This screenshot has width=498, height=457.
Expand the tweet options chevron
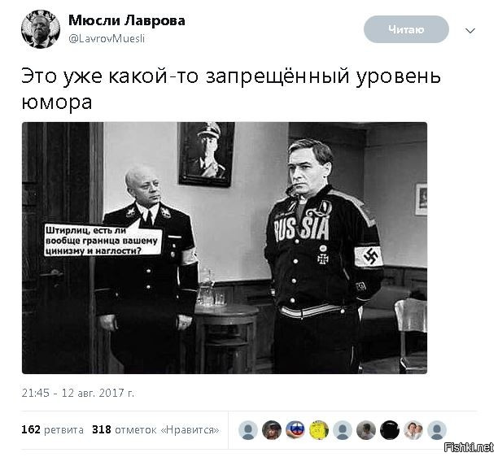[x=470, y=31]
